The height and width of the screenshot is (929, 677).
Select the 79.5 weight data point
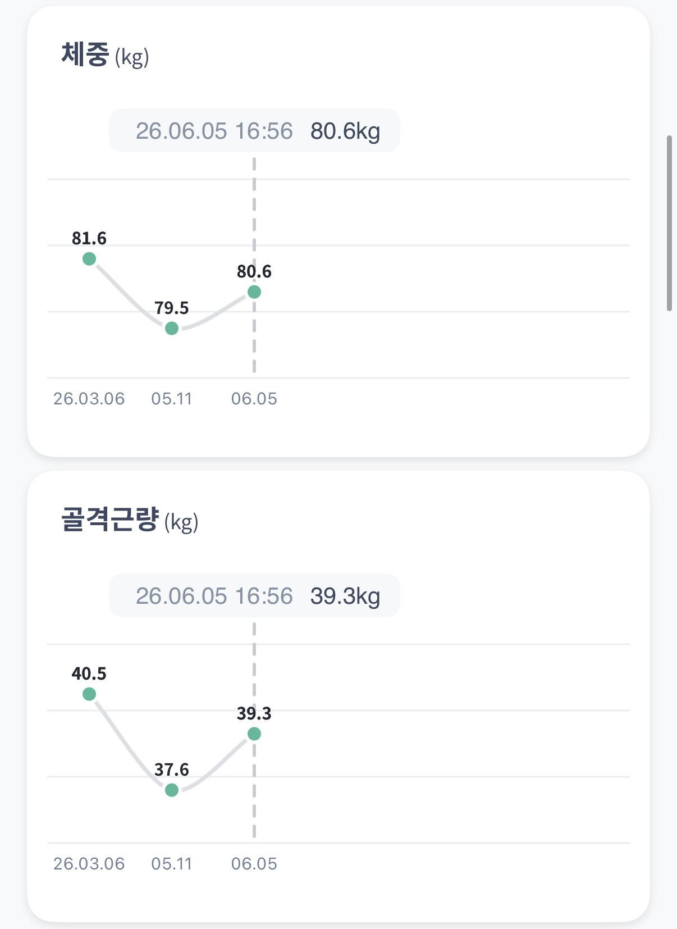(x=172, y=328)
